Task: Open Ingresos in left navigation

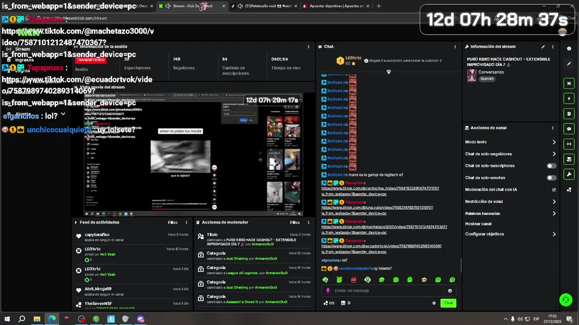Action: 24,60
